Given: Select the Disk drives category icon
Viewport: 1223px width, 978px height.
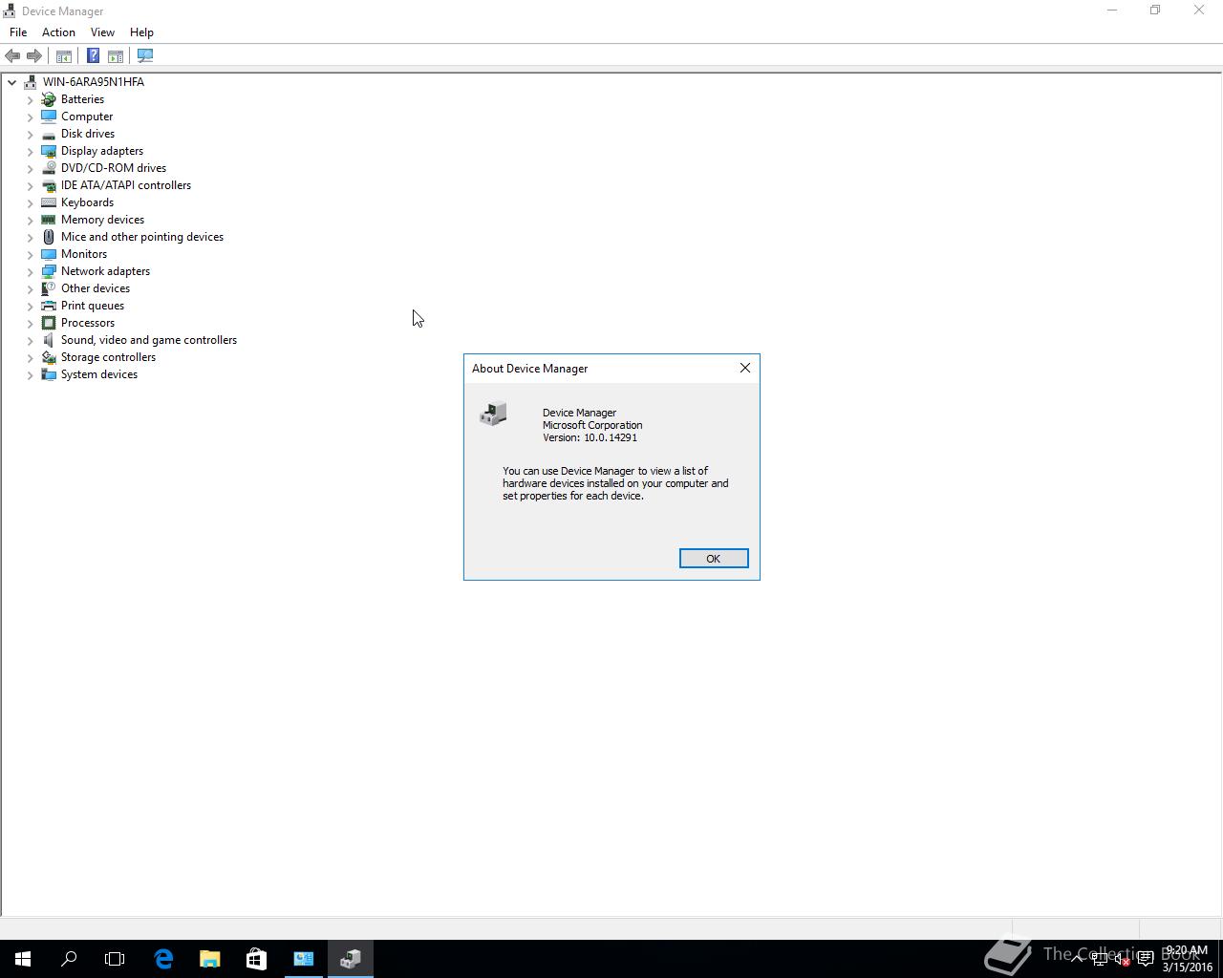Looking at the screenshot, I should [x=49, y=134].
